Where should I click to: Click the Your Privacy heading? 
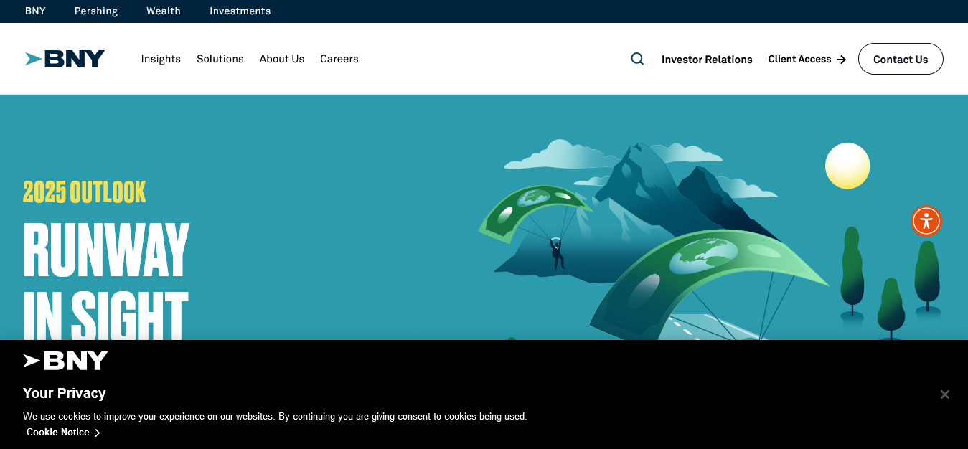65,393
